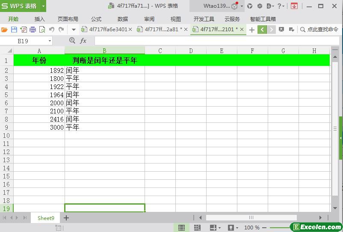Viewport: 343px width, 232px height.
Task: Open the eye protection mode dropdown arrow
Action: click(x=237, y=228)
